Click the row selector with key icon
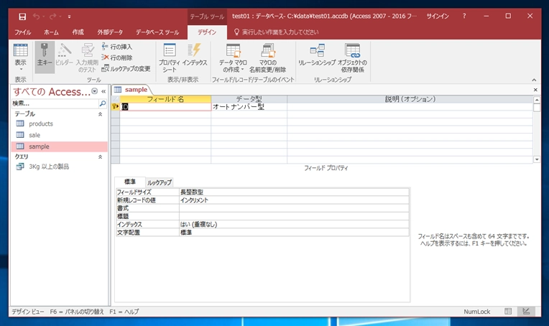Image resolution: width=549 pixels, height=326 pixels. click(x=116, y=107)
